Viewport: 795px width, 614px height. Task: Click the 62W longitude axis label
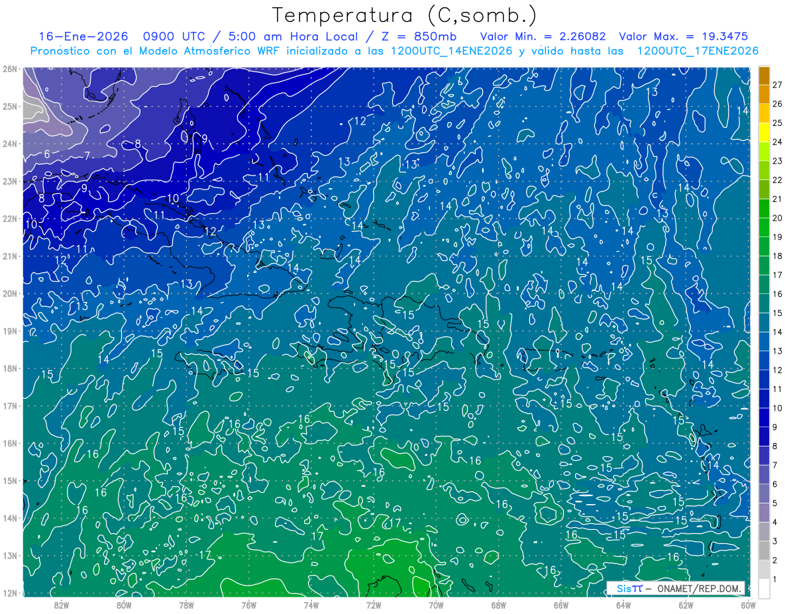pos(686,605)
